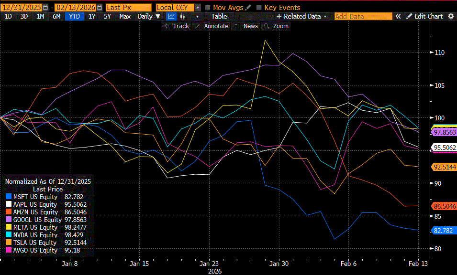Enable the Mov Avgs checkbox
Viewport: 457px width, 275px height.
208,8
